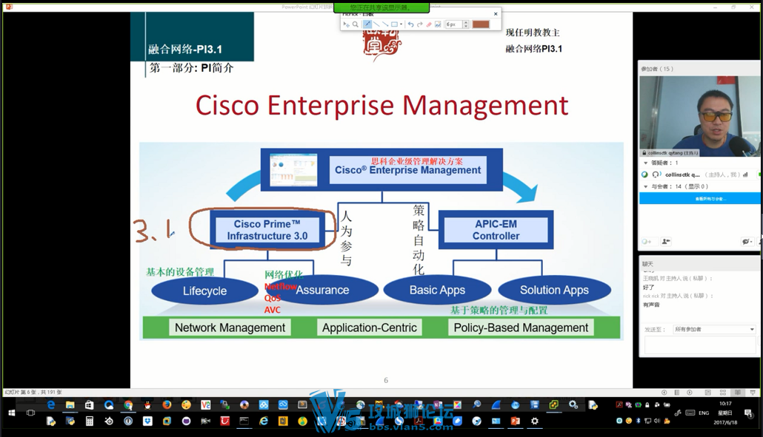
Task: Click the save drawing image icon
Action: (x=438, y=24)
